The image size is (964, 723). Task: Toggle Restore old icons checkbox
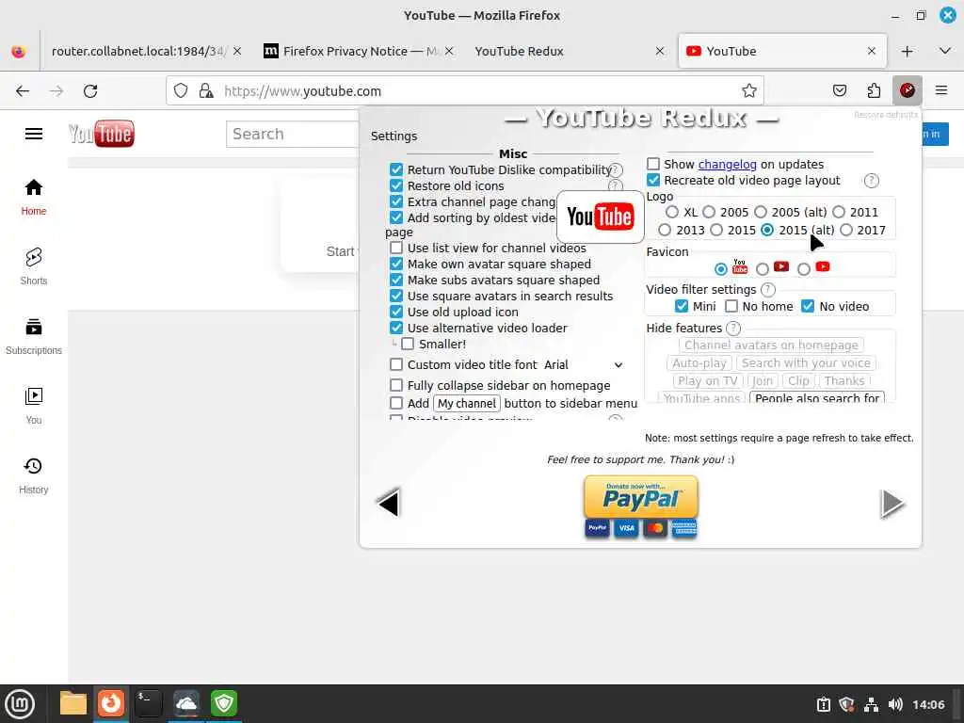(x=396, y=185)
